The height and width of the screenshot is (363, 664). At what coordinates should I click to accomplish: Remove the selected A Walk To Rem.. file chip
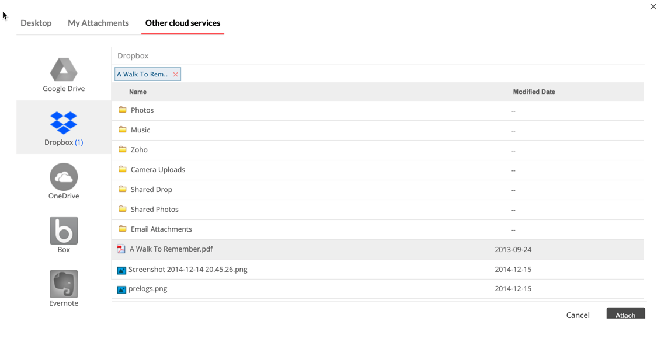[x=175, y=75]
